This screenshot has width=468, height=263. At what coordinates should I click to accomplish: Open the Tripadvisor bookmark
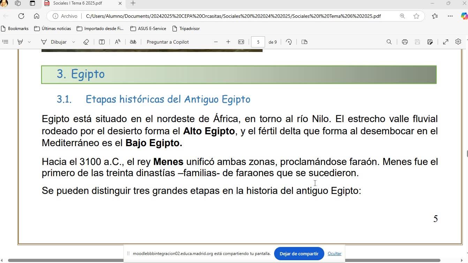click(186, 29)
